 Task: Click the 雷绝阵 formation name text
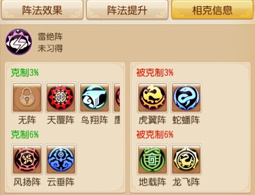click(x=50, y=36)
